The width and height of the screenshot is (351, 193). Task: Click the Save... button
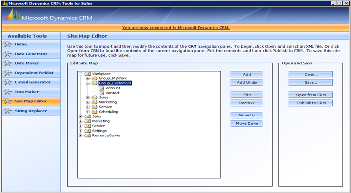pos(311,82)
